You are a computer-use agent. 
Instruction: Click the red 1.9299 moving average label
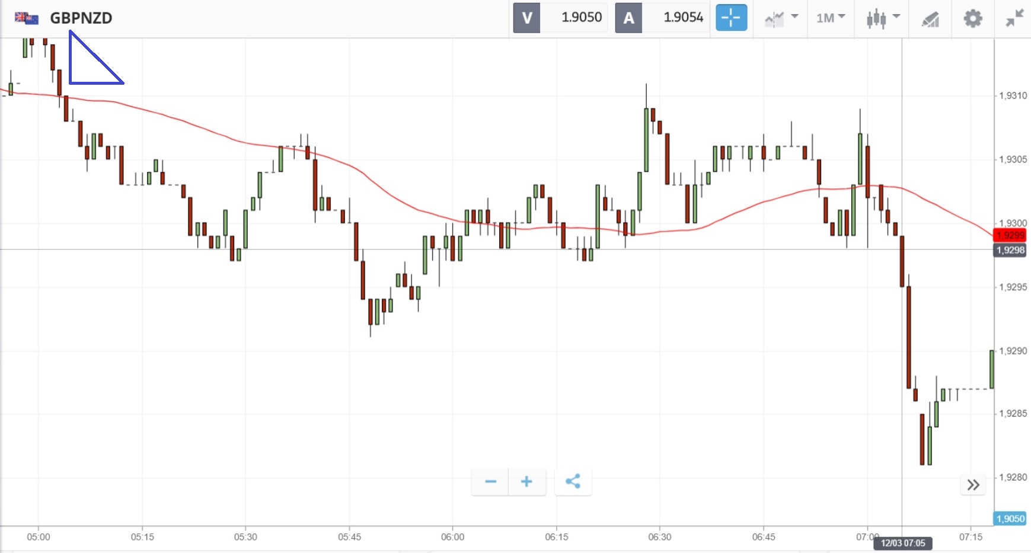coord(1010,235)
